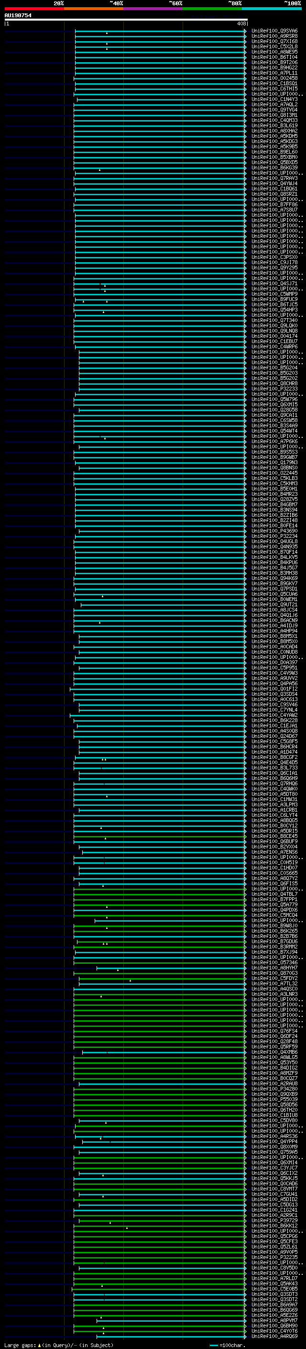Select label UniRef100_Q4YWJ4

point(274,183)
